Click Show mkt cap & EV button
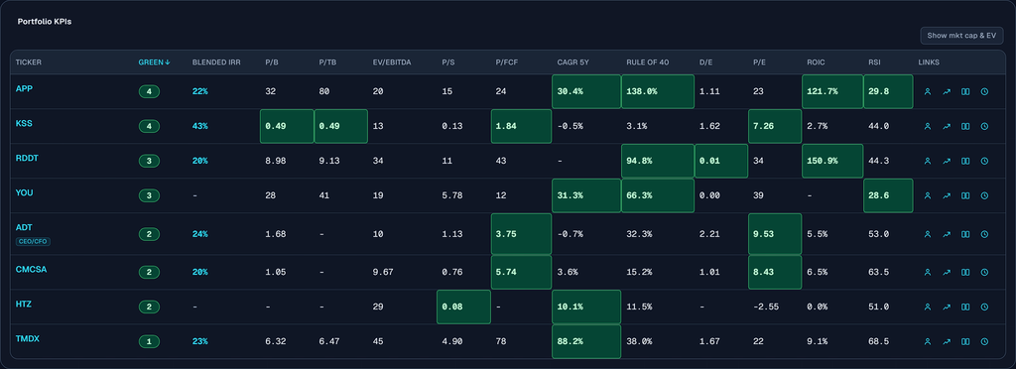 [x=961, y=36]
